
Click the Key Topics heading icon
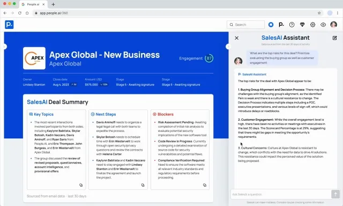click(x=31, y=114)
